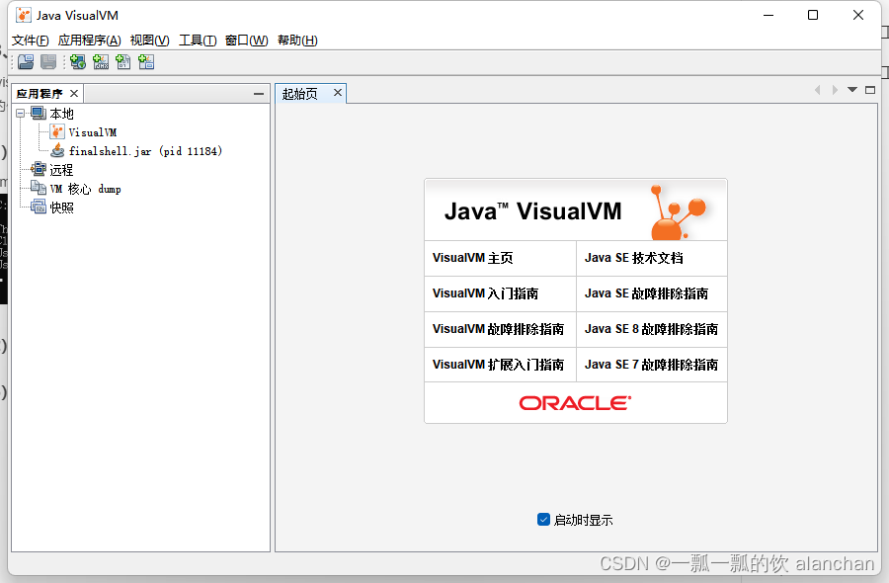The height and width of the screenshot is (583, 889).
Task: Open a snapshot file using the folder toolbar icon
Action: (25, 61)
